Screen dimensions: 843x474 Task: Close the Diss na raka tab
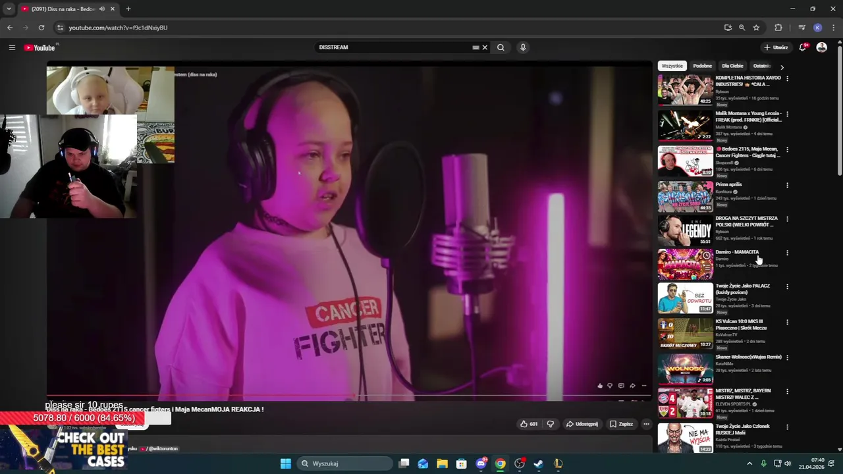tap(113, 9)
